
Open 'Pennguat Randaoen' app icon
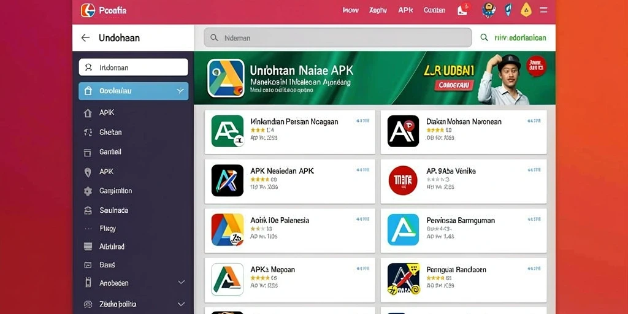(404, 279)
